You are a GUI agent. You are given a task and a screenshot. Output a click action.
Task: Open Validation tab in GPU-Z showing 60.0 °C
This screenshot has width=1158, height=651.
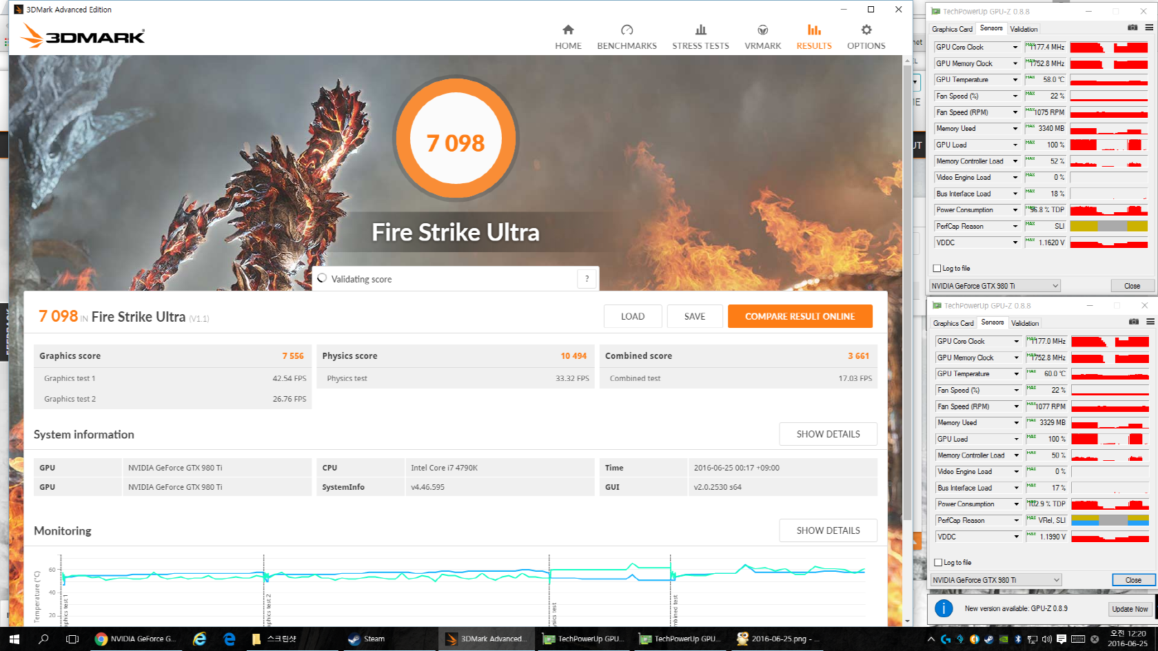pos(1025,323)
